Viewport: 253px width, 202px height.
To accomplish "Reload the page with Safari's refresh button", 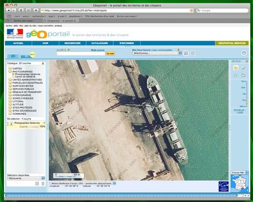I will coord(21,10).
